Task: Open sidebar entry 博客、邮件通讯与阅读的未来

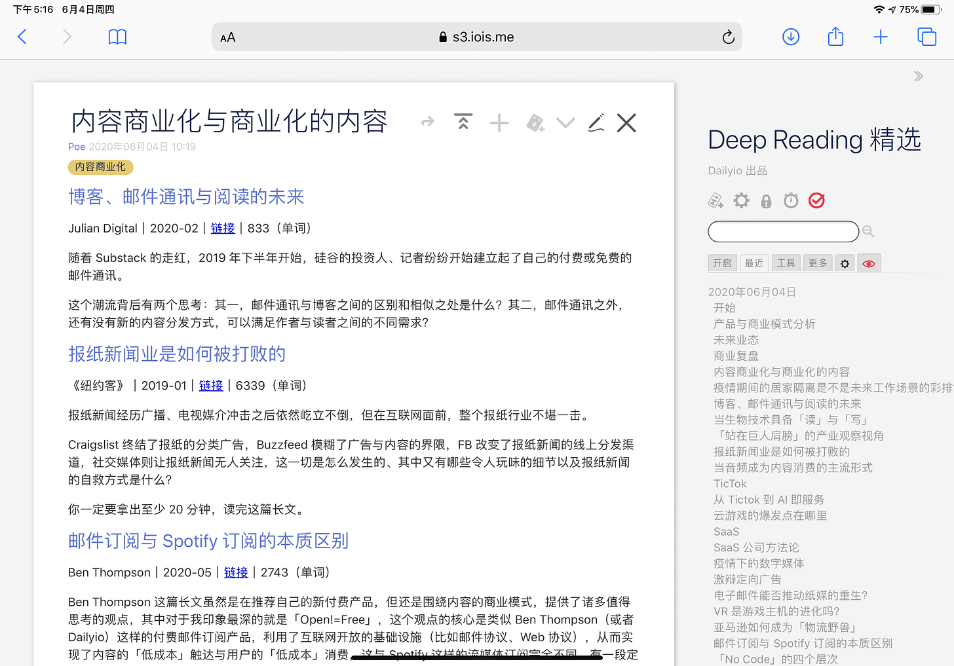Action: click(788, 403)
